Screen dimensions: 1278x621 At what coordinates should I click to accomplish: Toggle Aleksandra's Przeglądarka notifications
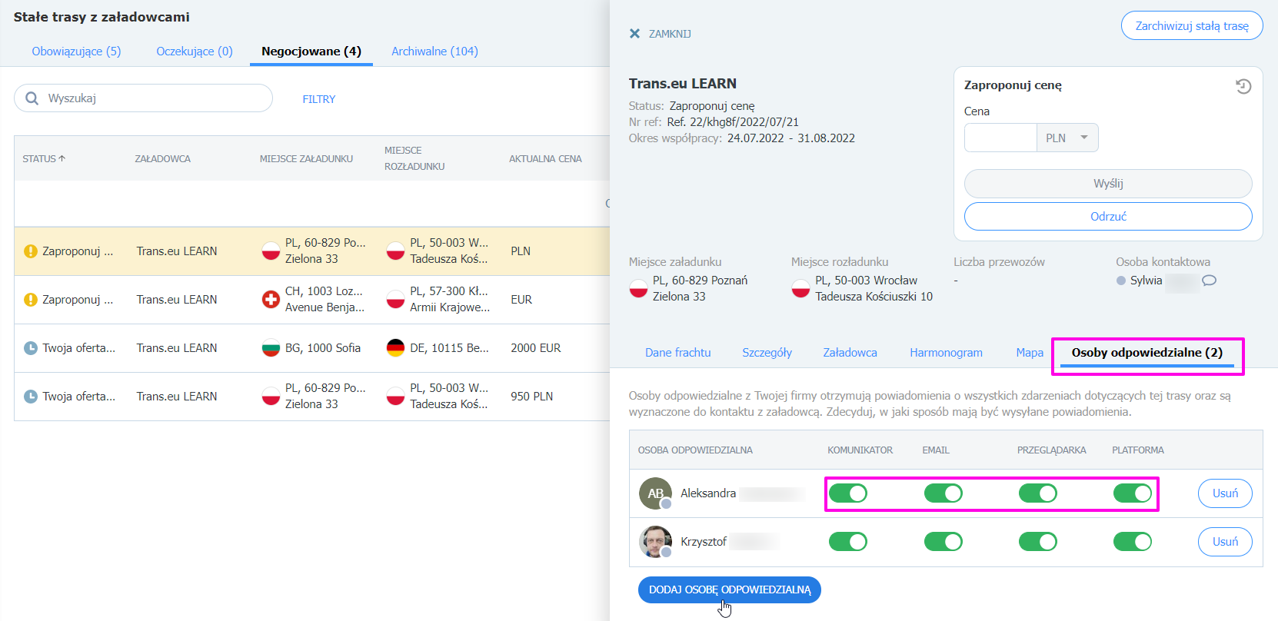pyautogui.click(x=1038, y=493)
